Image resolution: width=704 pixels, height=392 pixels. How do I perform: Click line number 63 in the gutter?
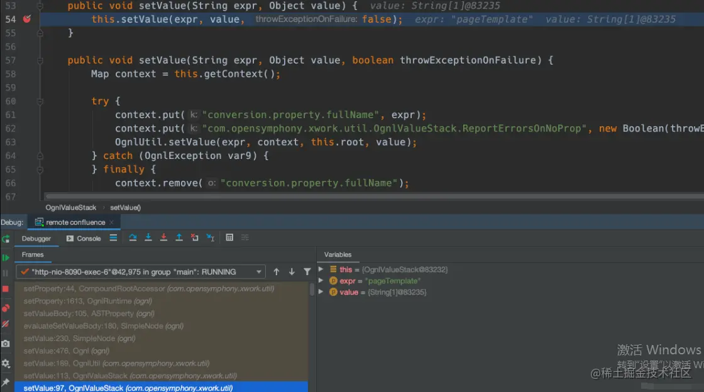[10, 142]
